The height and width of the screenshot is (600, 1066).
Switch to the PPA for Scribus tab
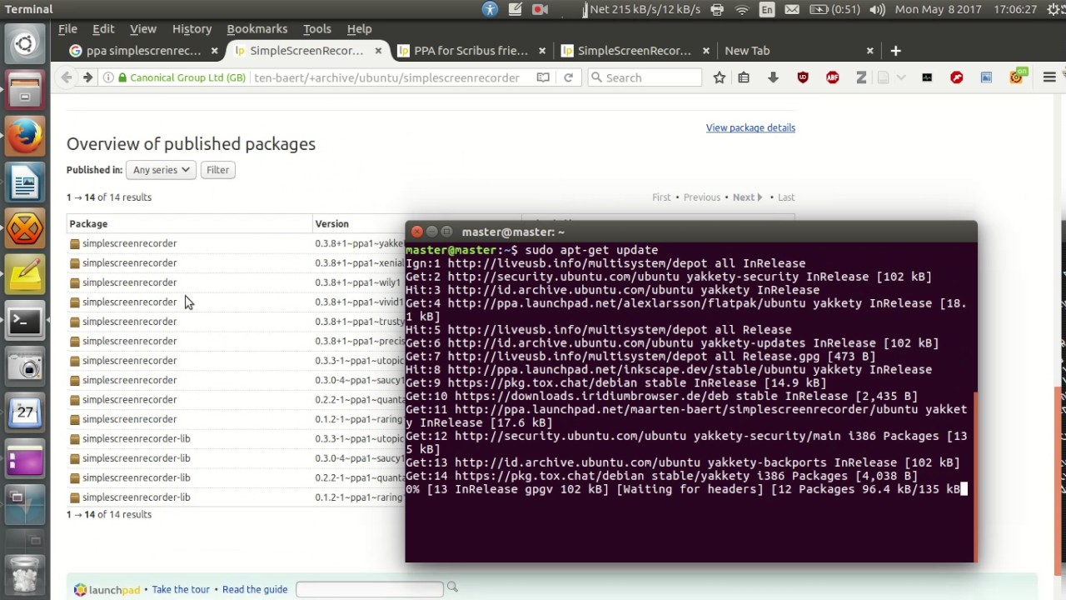[471, 51]
